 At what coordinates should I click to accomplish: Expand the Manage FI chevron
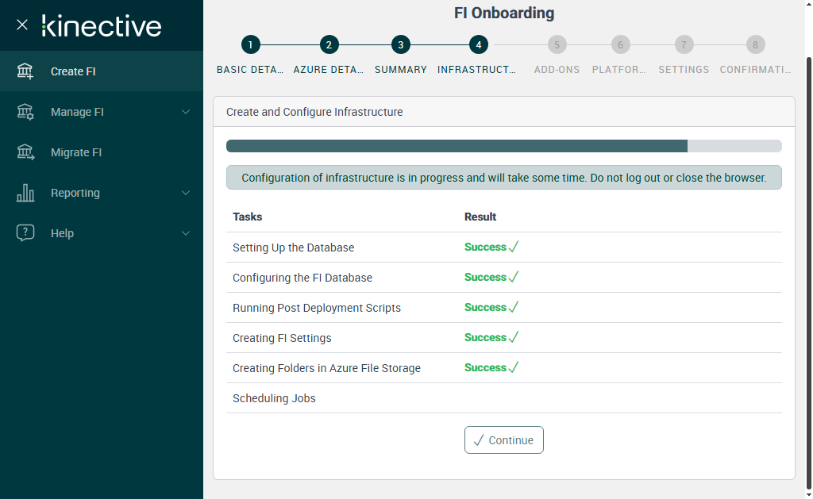pyautogui.click(x=186, y=112)
